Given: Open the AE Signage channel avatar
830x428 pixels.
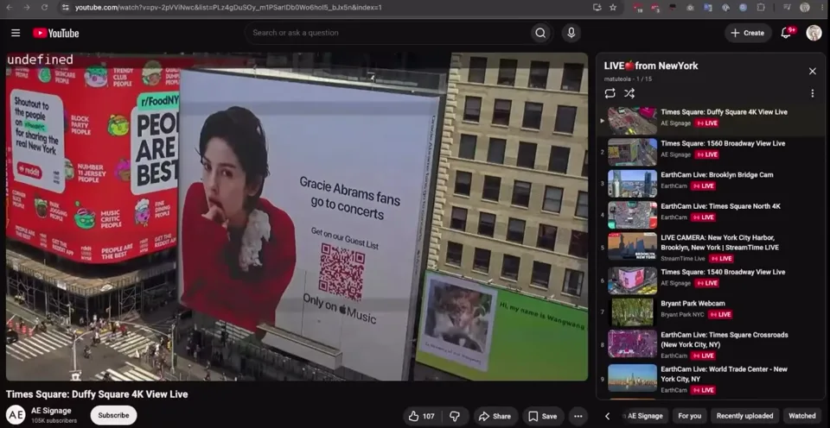Looking at the screenshot, I should coord(16,415).
